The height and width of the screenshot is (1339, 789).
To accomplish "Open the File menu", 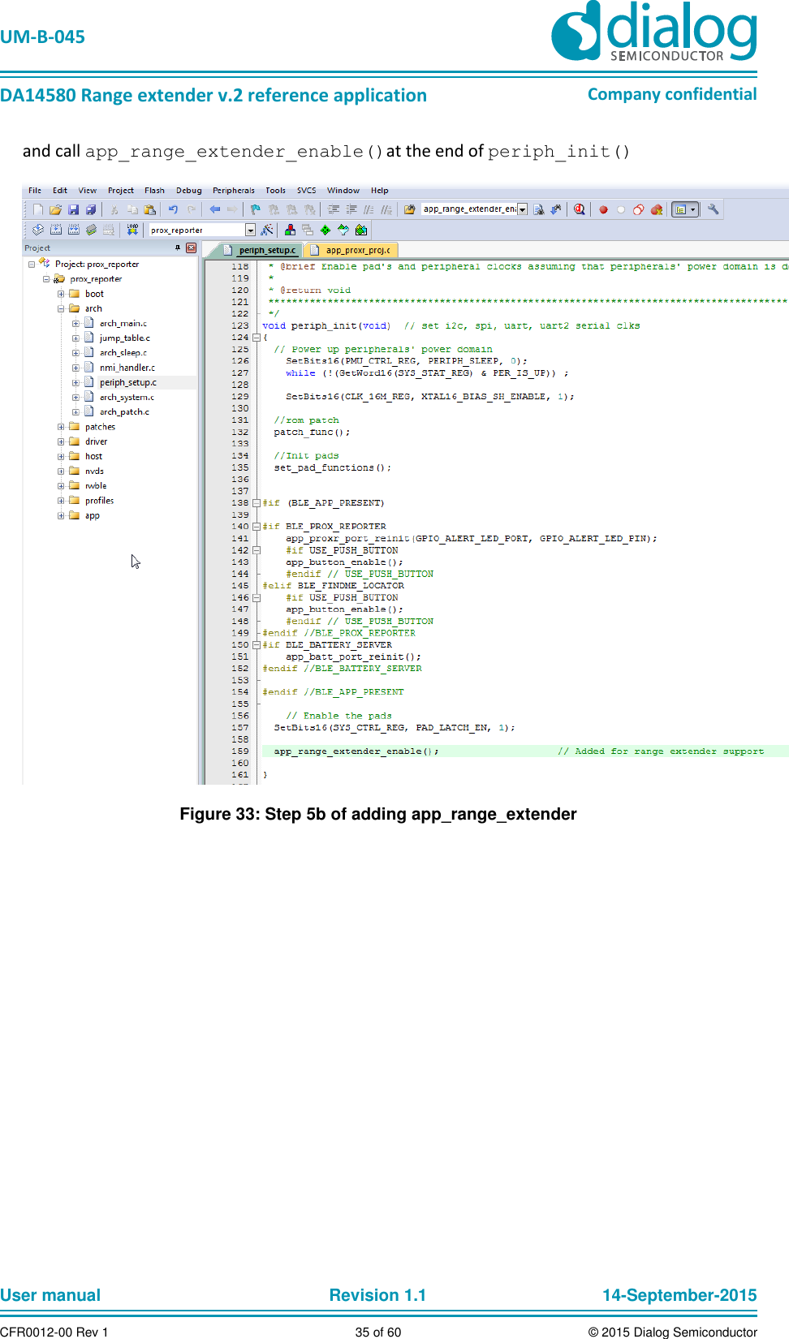I will pos(35,191).
